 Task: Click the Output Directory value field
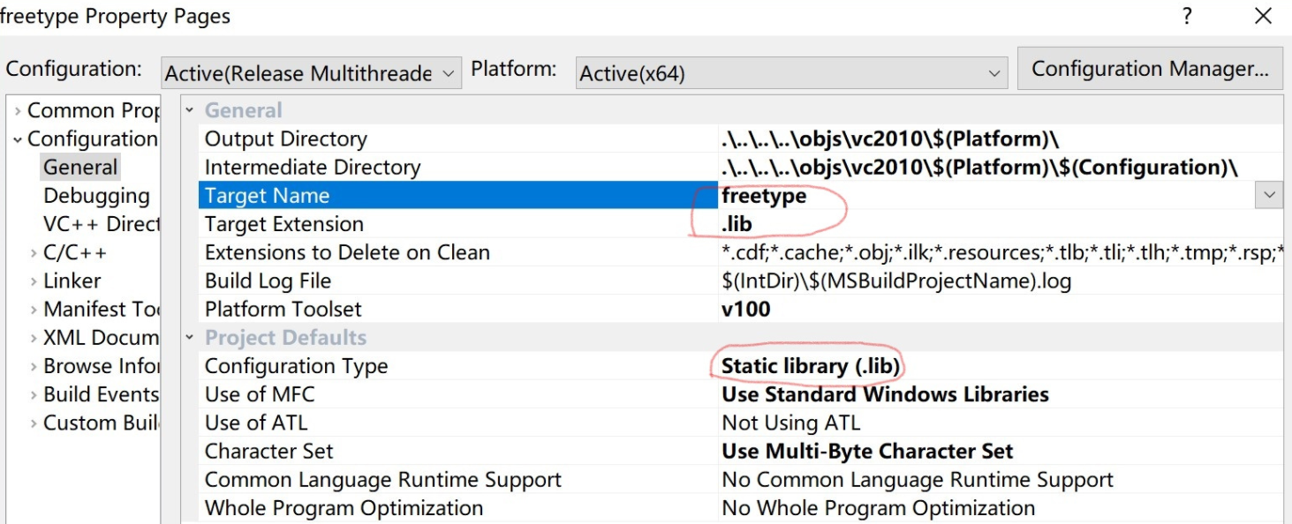pyautogui.click(x=890, y=139)
